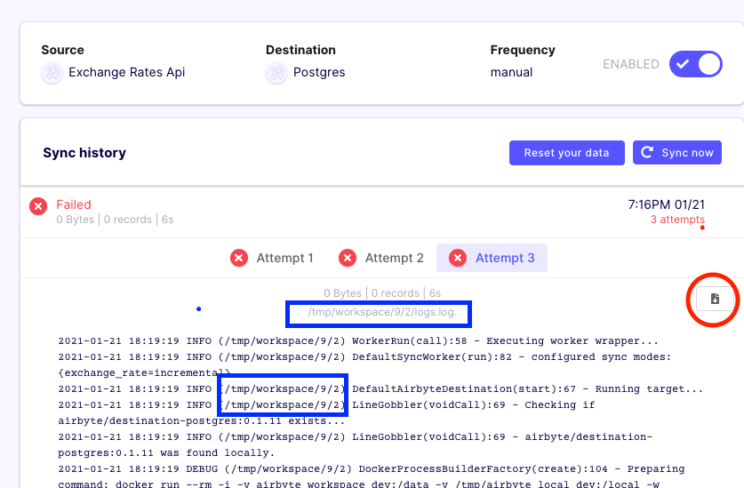Screen dimensions: 744x488
Task: Open the Attempt 2 tab
Action: coord(394,258)
